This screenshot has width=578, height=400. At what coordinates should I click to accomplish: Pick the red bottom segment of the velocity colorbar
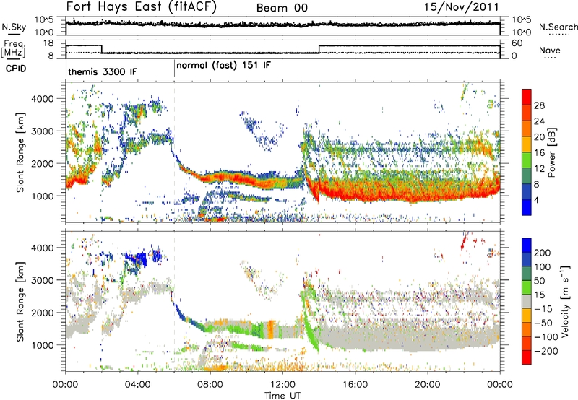(x=527, y=357)
